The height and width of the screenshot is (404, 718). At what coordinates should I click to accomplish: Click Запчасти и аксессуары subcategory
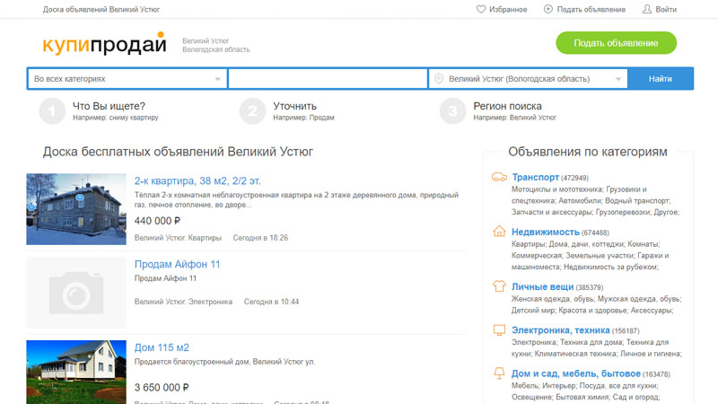point(552,212)
